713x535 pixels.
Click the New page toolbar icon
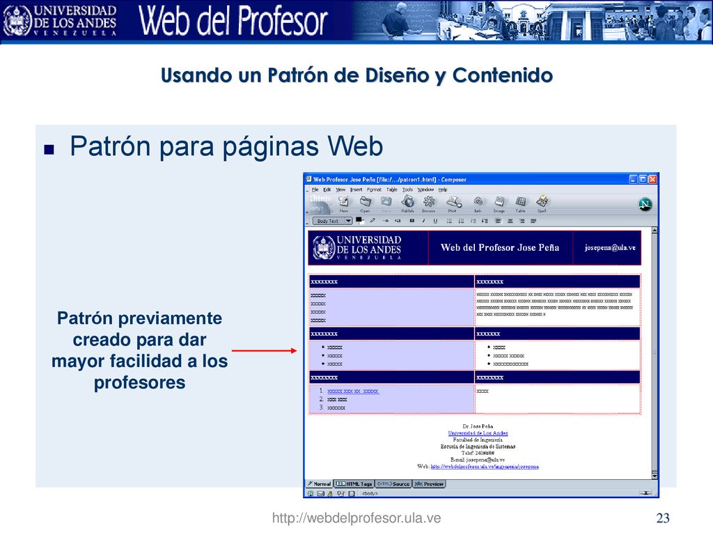tap(344, 204)
